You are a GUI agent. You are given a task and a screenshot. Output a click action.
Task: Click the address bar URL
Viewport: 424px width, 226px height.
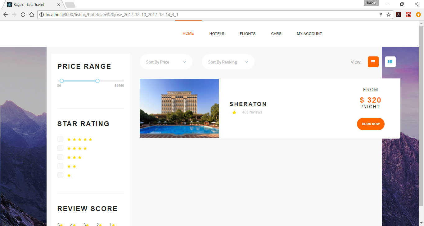coord(112,15)
